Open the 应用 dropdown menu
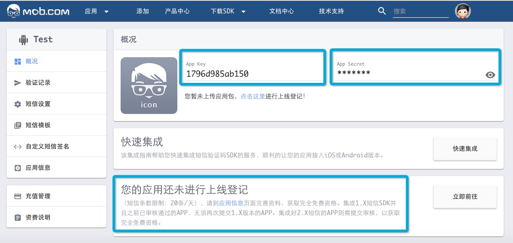Viewport: 513px width, 243px height. (97, 11)
